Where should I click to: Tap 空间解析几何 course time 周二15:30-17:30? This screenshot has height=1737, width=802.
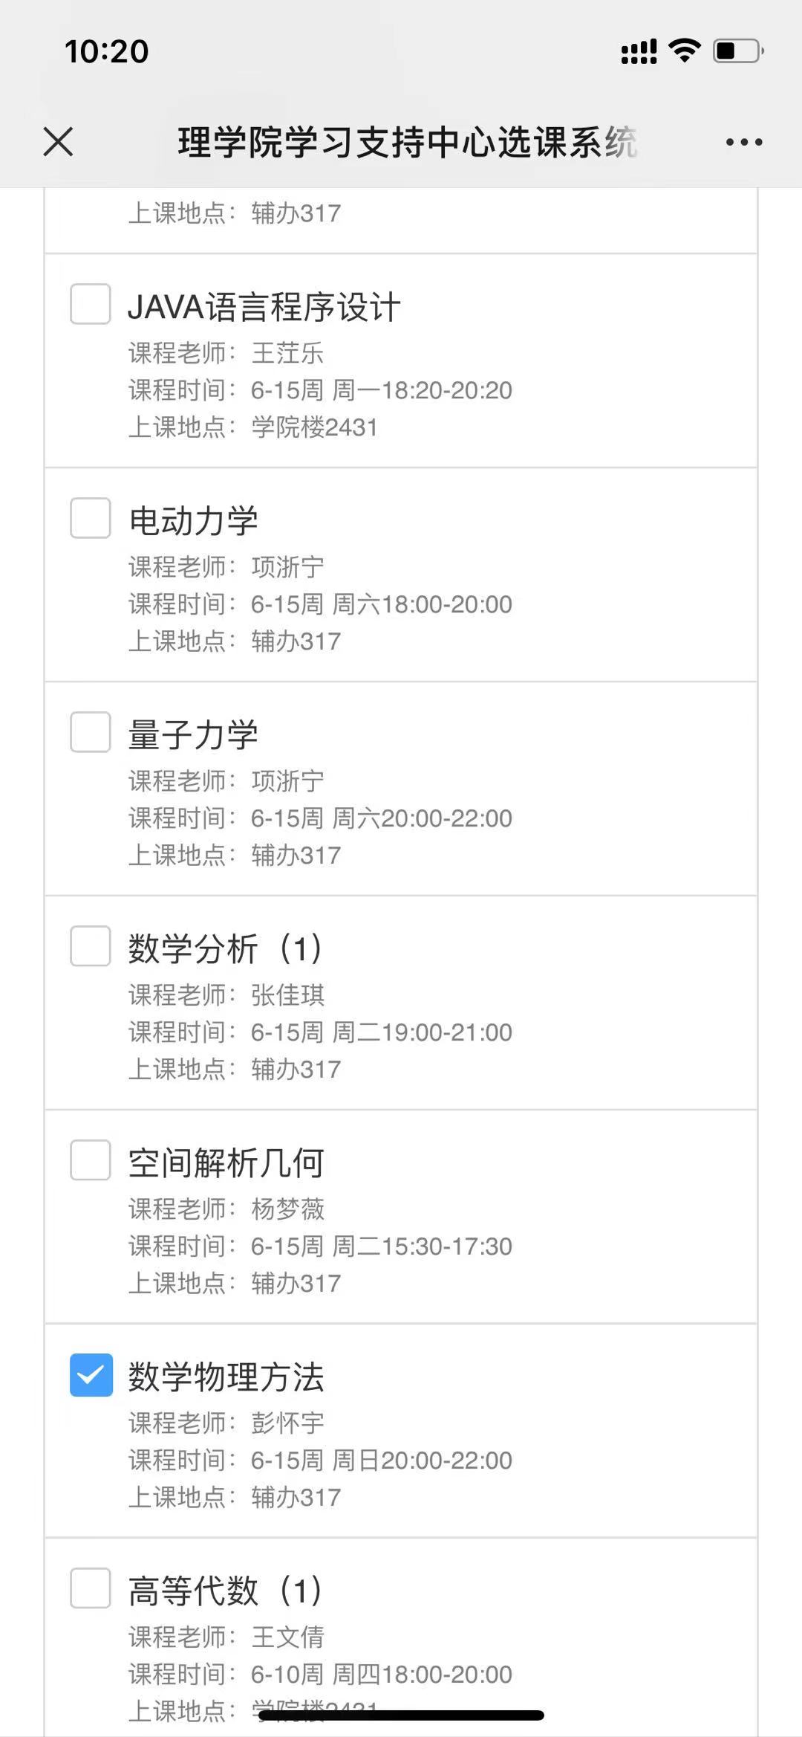(422, 1246)
